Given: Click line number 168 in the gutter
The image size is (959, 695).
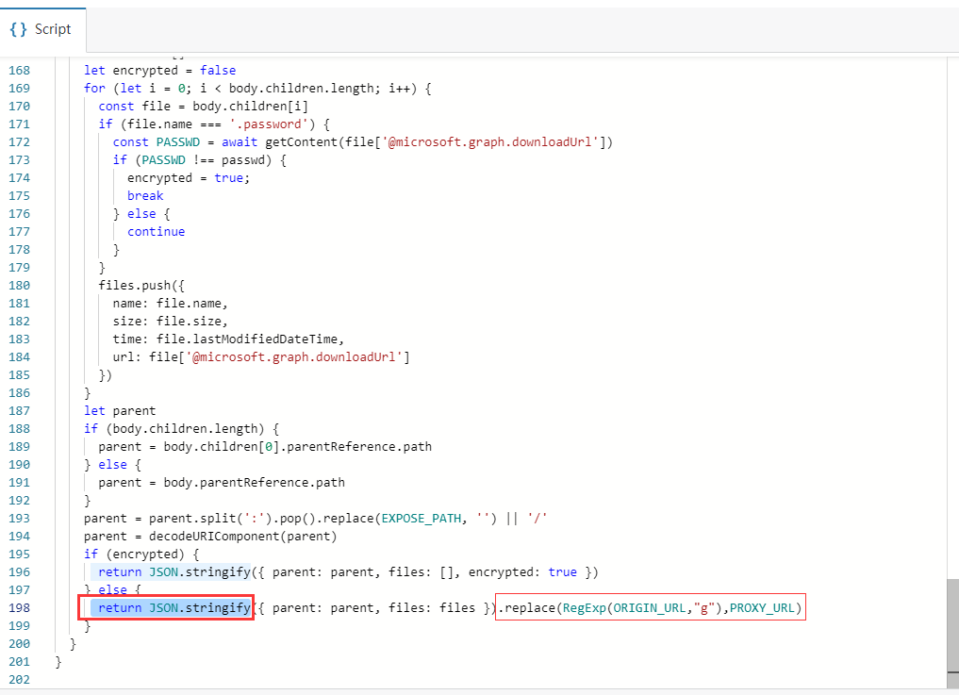Looking at the screenshot, I should [x=18, y=70].
